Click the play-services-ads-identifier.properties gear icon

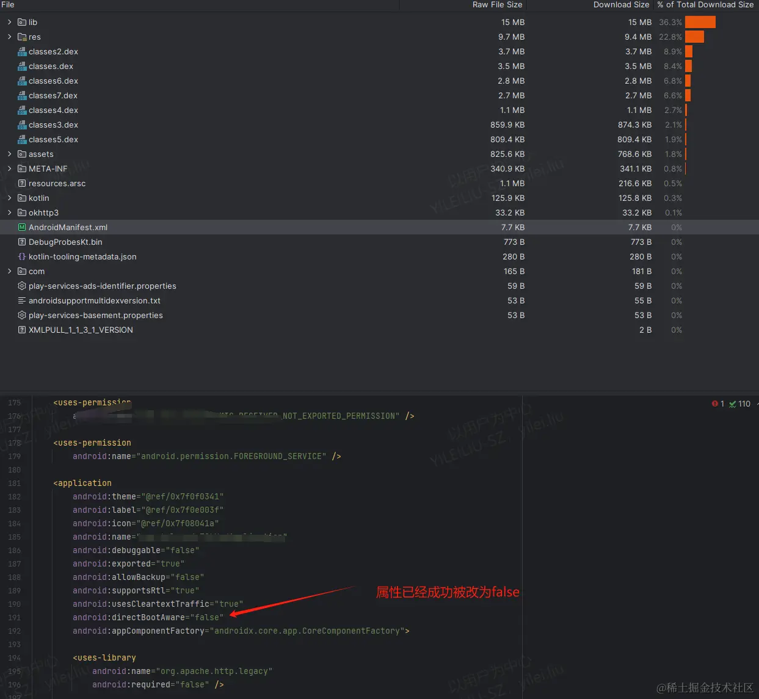pos(22,286)
